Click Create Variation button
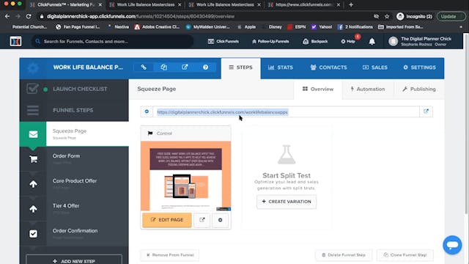The height and width of the screenshot is (264, 469). coord(287,202)
